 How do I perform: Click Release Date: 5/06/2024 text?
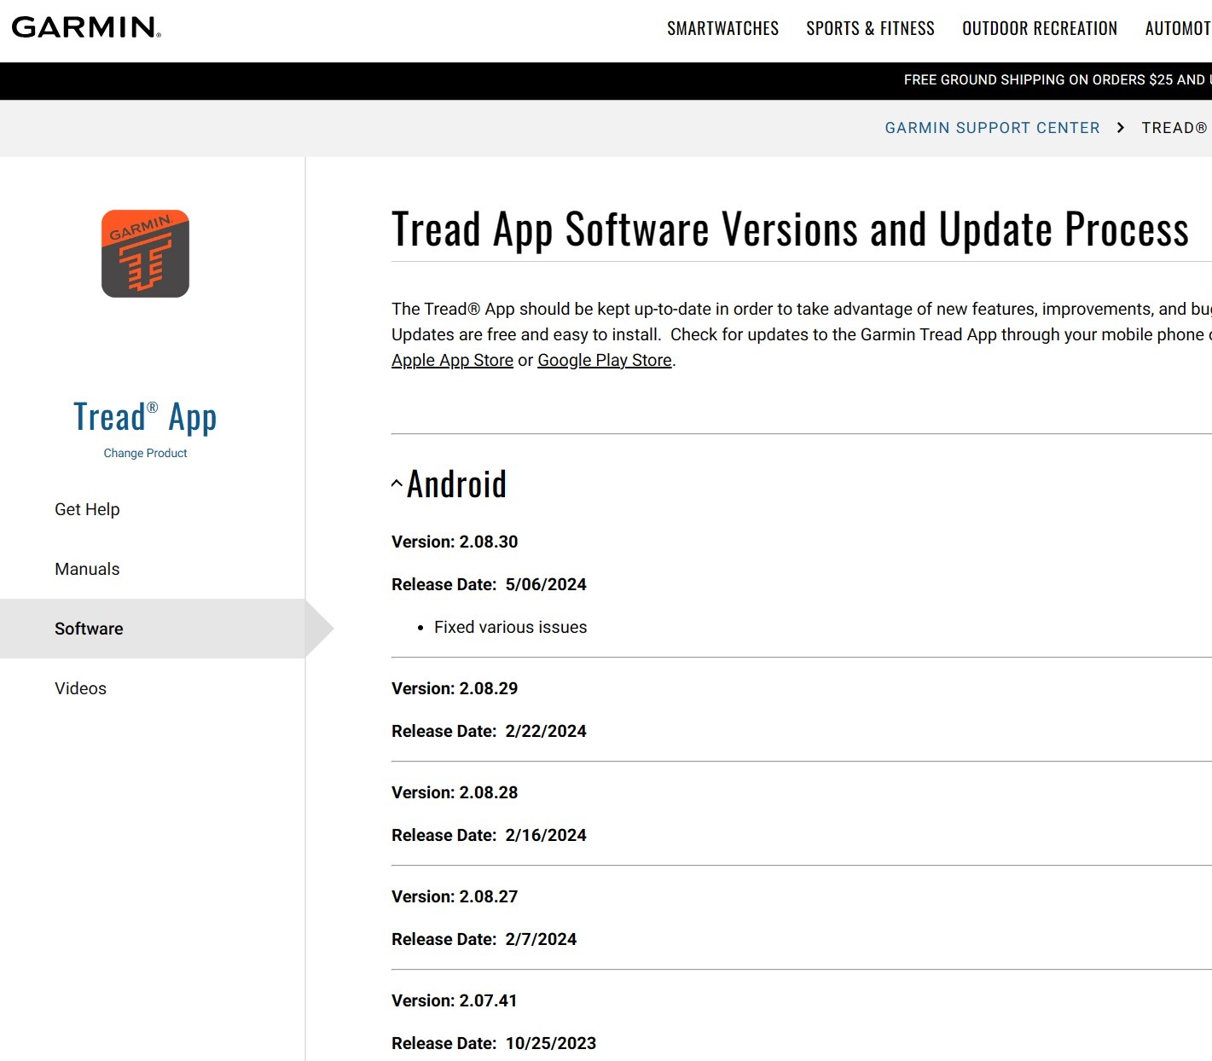(x=489, y=584)
